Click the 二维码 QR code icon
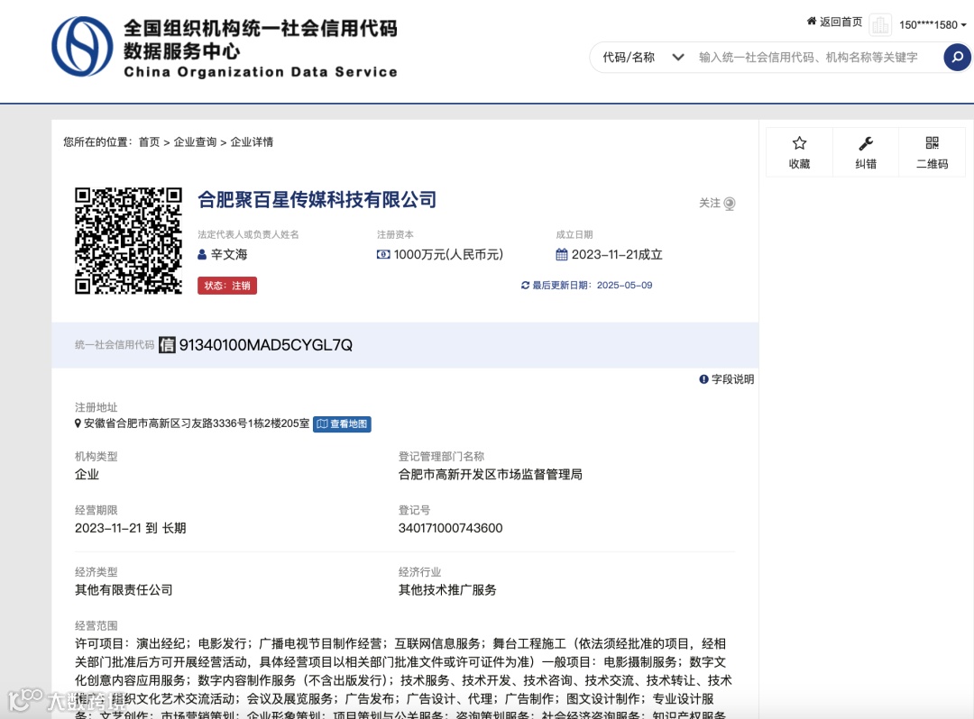This screenshot has width=974, height=719. tap(932, 143)
